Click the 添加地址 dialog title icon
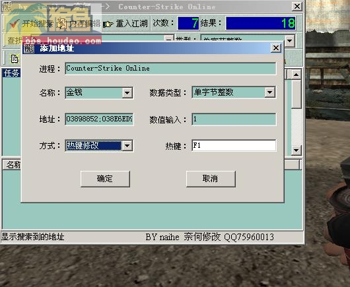This screenshot has height=287, width=350. pos(29,48)
